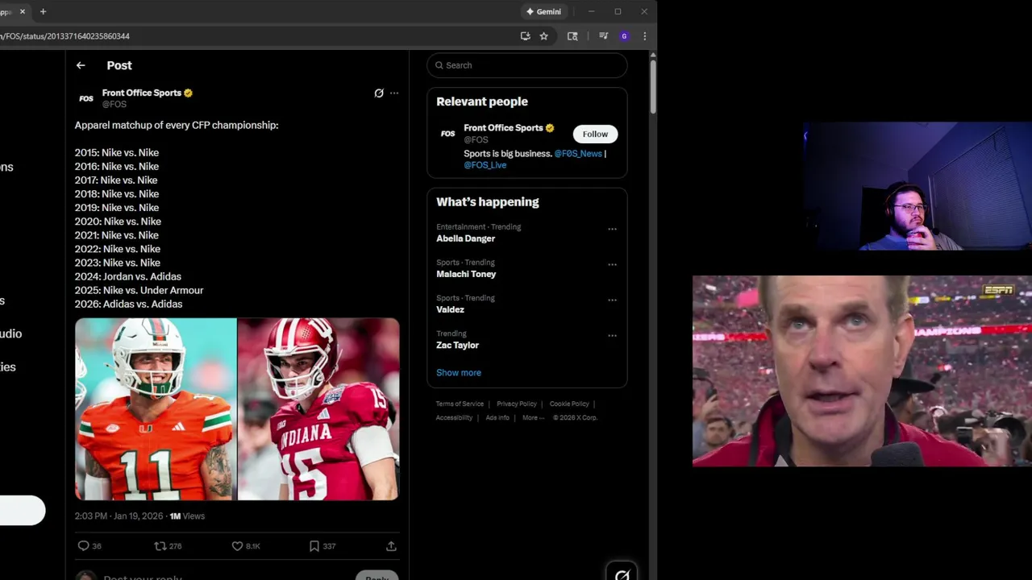Click the Post heading text
Screen dimensions: 1032x580
[x=119, y=65]
